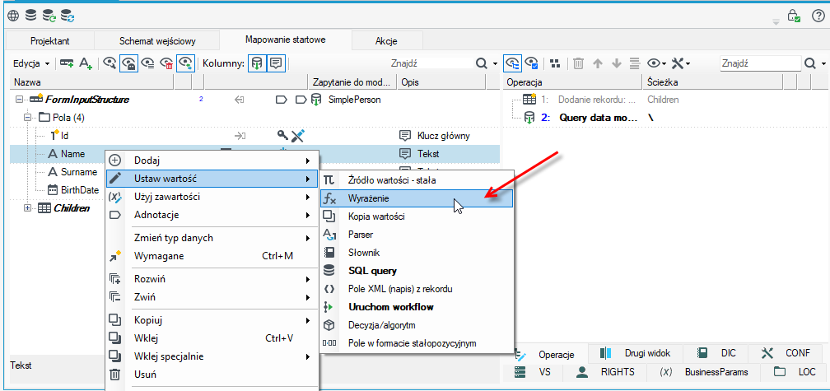The height and width of the screenshot is (391, 830).
Task: Click the move down arrow icon
Action: point(617,63)
